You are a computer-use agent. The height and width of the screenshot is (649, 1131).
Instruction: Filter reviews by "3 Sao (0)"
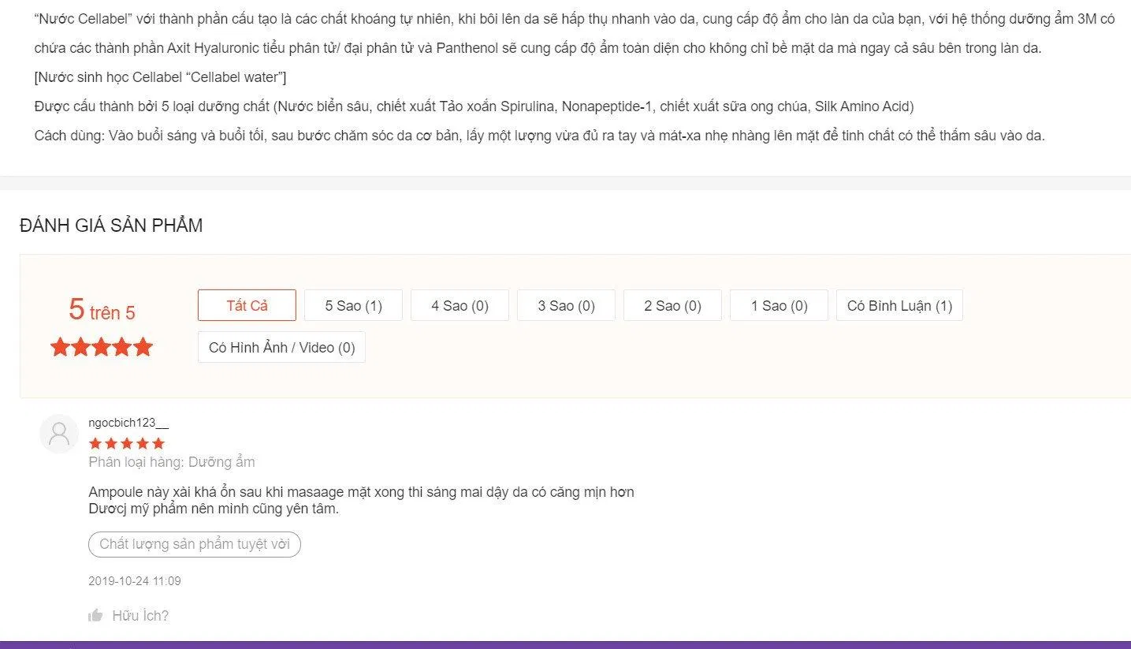tap(566, 305)
